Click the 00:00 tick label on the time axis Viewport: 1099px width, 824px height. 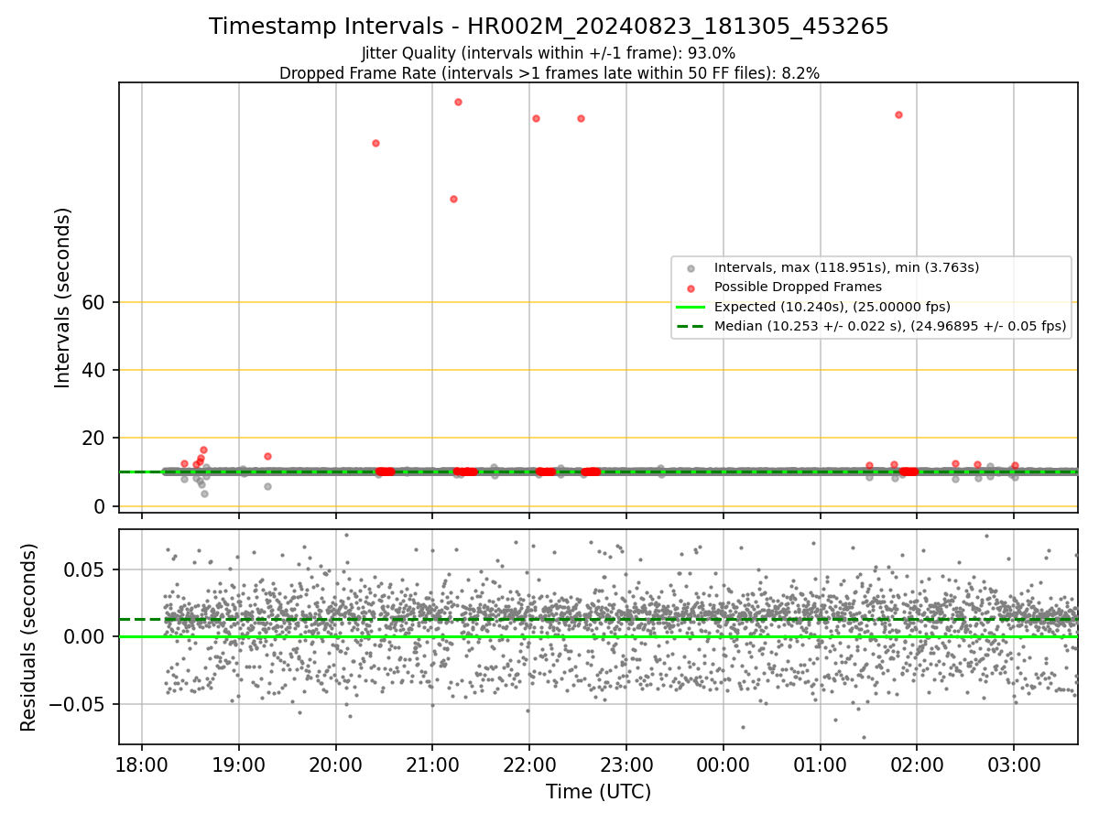[724, 766]
